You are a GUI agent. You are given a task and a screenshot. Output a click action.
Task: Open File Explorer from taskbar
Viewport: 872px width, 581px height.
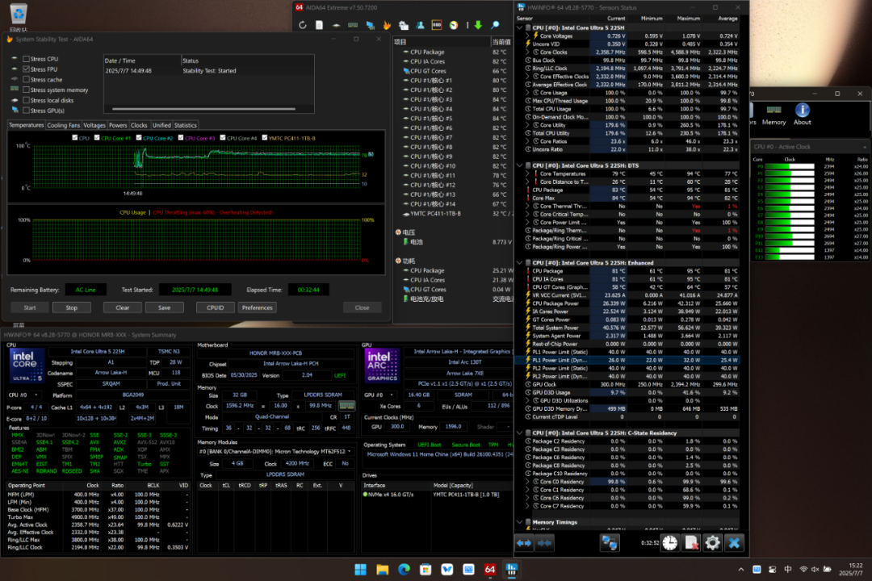pos(382,570)
